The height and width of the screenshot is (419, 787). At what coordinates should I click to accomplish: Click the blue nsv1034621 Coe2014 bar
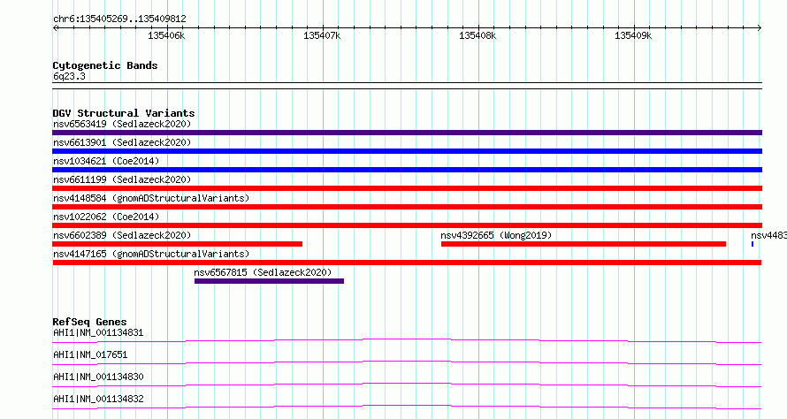pyautogui.click(x=407, y=170)
